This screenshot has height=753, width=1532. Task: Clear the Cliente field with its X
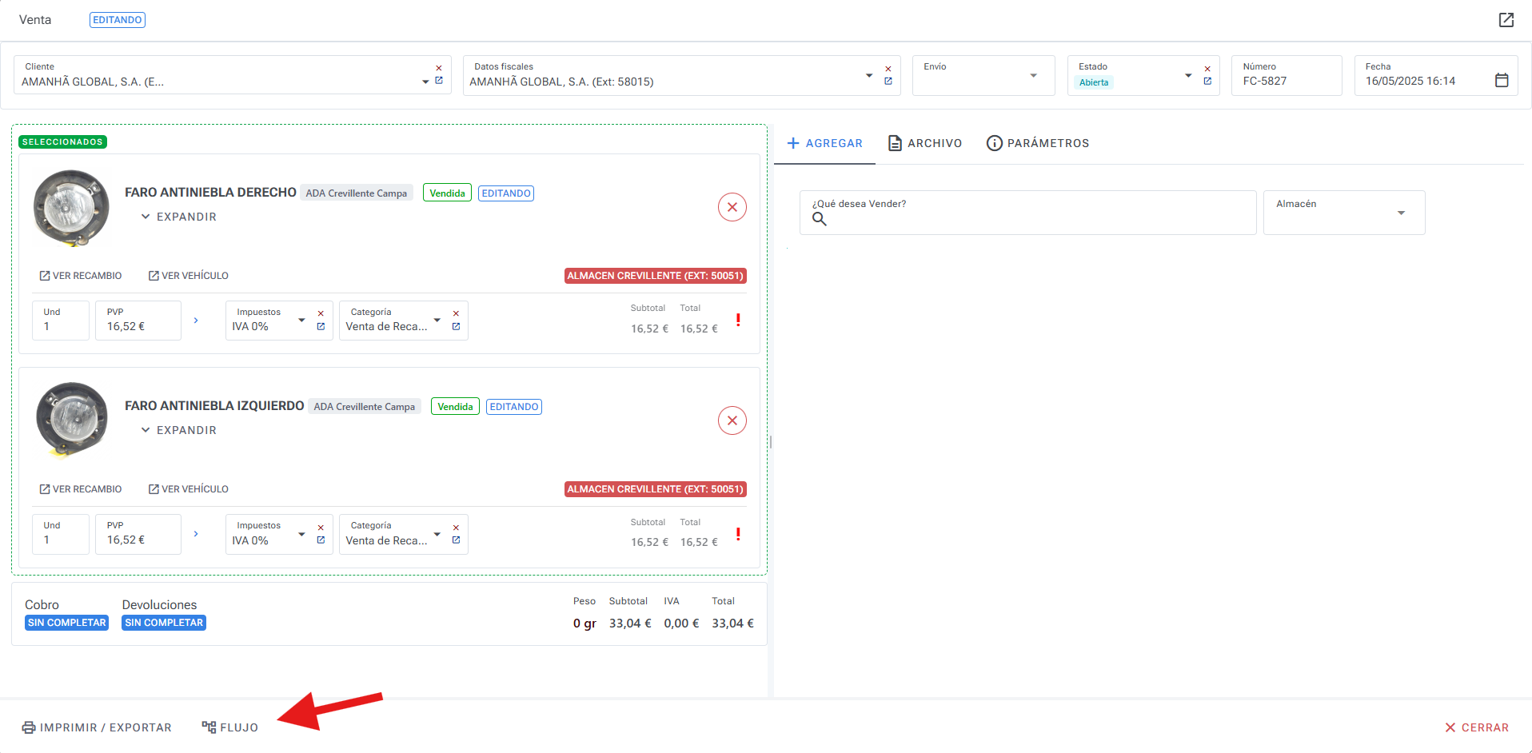[x=438, y=68]
